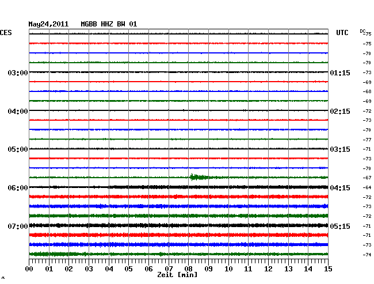Select the 10 minute axis tick label

[228, 268]
